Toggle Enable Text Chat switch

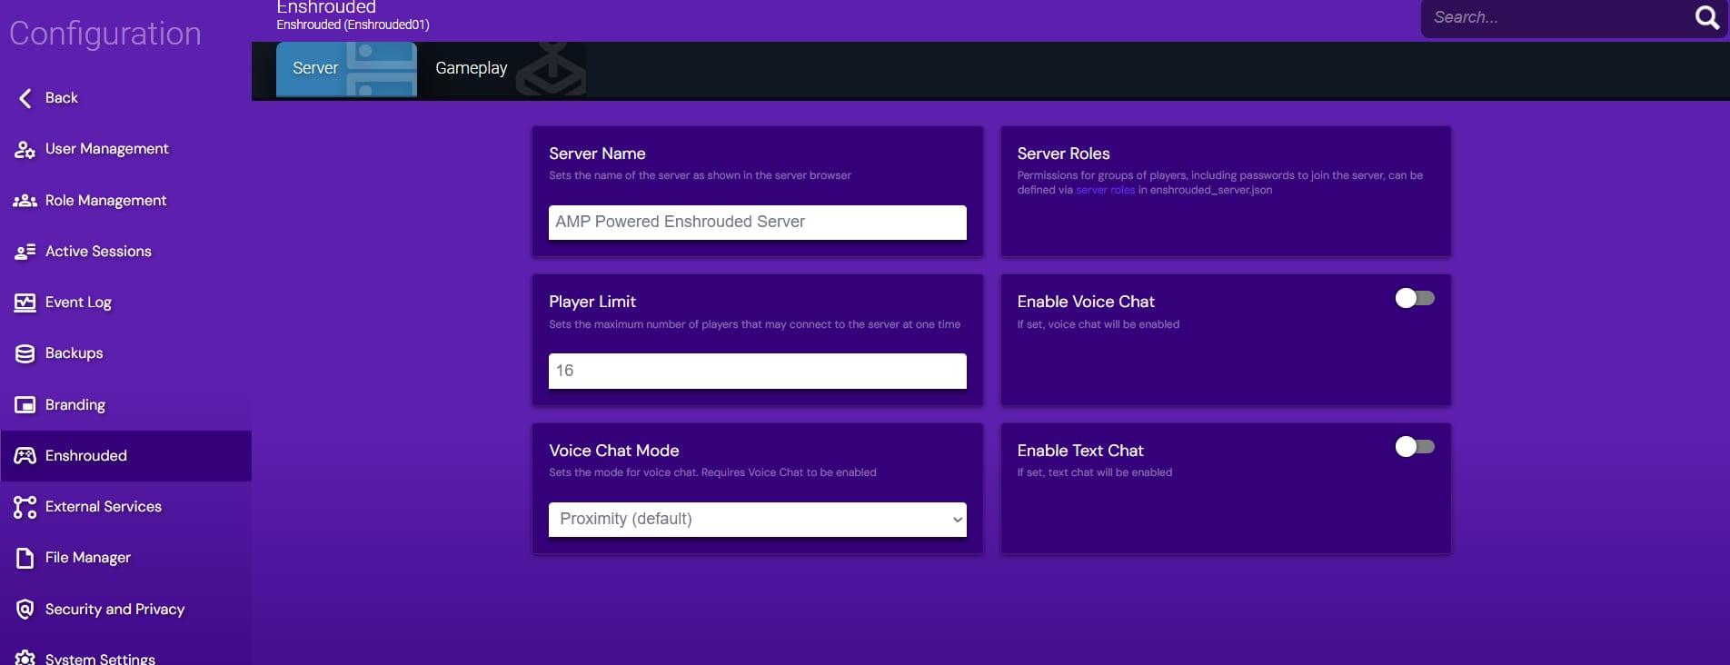tap(1415, 446)
